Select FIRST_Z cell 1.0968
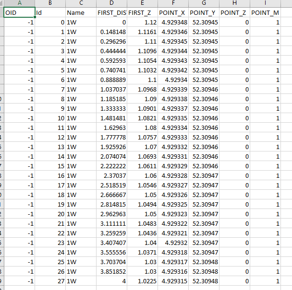Image resolution: width=292 pixels, height=290 pixels. click(x=142, y=90)
